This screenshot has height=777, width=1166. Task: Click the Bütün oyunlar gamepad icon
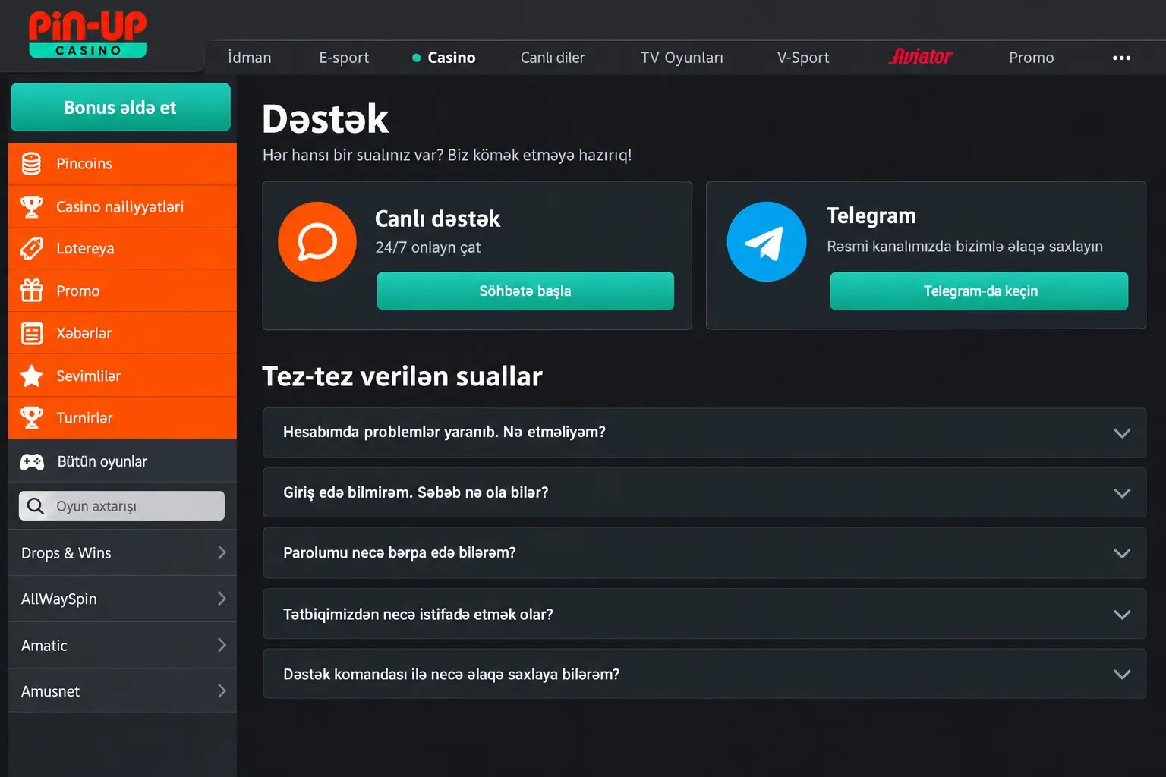pos(32,461)
